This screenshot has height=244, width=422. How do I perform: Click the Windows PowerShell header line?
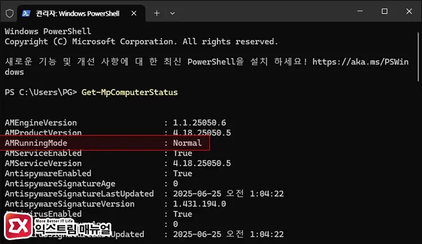pyautogui.click(x=48, y=31)
